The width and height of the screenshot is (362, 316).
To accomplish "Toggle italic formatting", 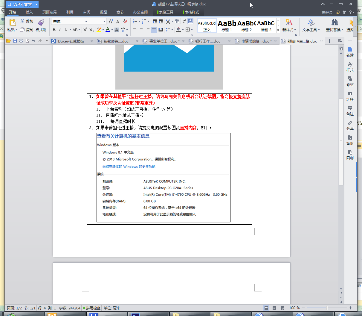I will (60, 30).
